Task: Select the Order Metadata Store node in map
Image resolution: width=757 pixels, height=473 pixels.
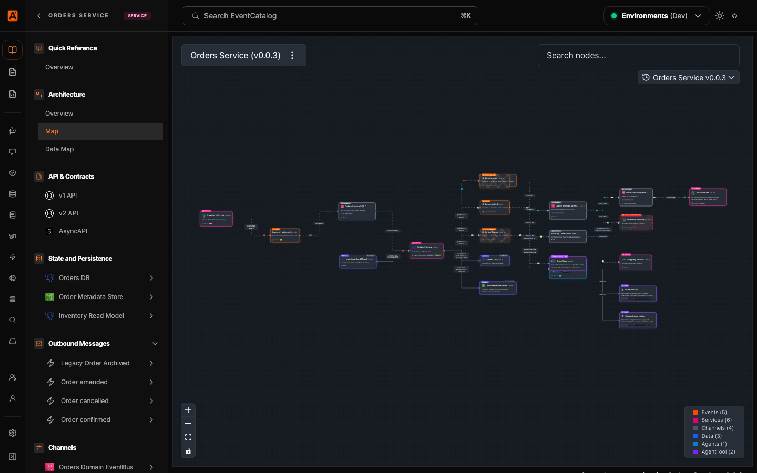Action: (498, 288)
